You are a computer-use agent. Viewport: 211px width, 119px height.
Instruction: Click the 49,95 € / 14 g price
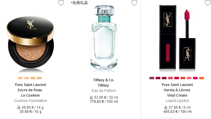pyautogui.click(x=30, y=108)
